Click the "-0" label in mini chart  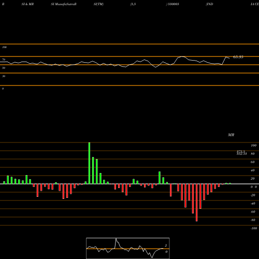(x=166, y=252)
